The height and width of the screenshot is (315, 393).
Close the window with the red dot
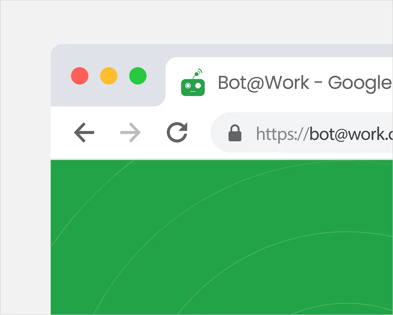[x=80, y=76]
